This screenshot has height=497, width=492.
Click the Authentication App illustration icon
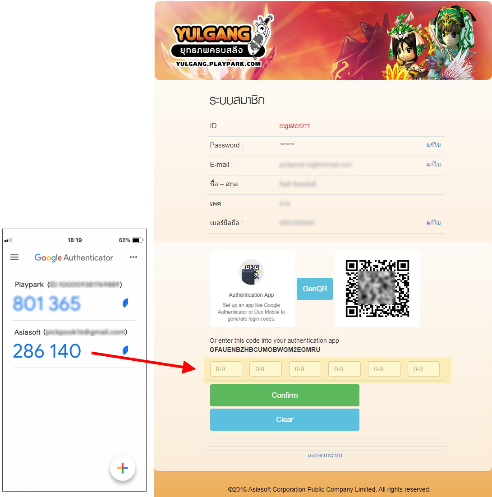[251, 272]
